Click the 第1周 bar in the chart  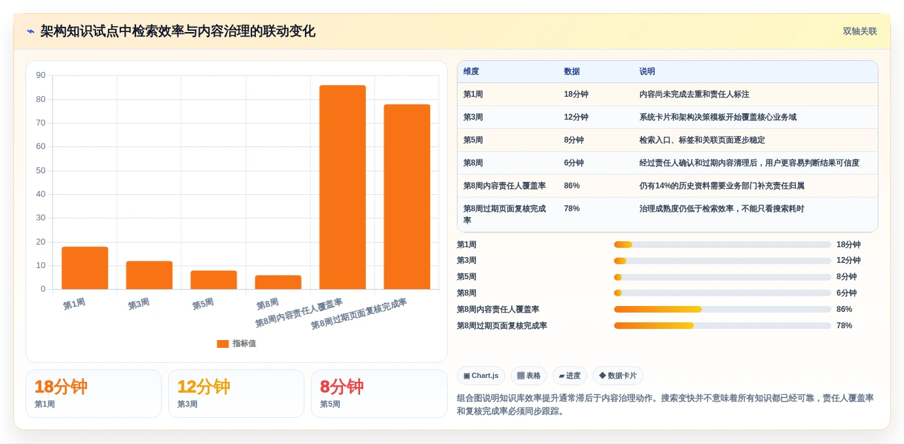tap(85, 268)
